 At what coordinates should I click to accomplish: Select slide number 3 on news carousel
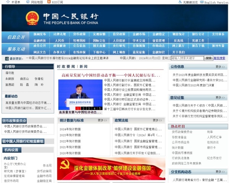click(x=89, y=108)
